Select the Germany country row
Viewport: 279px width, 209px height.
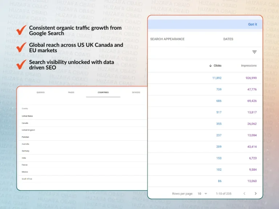(25, 151)
